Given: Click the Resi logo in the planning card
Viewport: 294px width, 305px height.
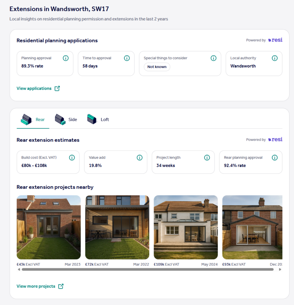Looking at the screenshot, I should coord(275,40).
